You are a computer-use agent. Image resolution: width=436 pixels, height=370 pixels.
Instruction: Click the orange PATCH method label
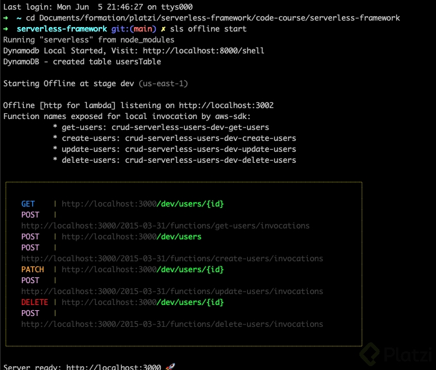click(33, 270)
